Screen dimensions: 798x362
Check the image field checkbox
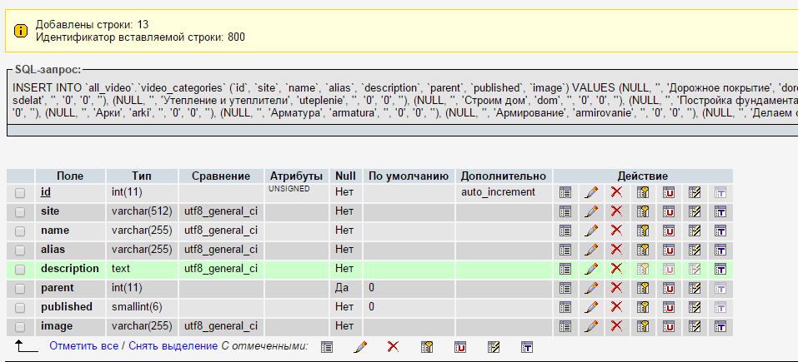click(20, 327)
